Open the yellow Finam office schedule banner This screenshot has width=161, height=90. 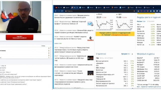(115, 34)
